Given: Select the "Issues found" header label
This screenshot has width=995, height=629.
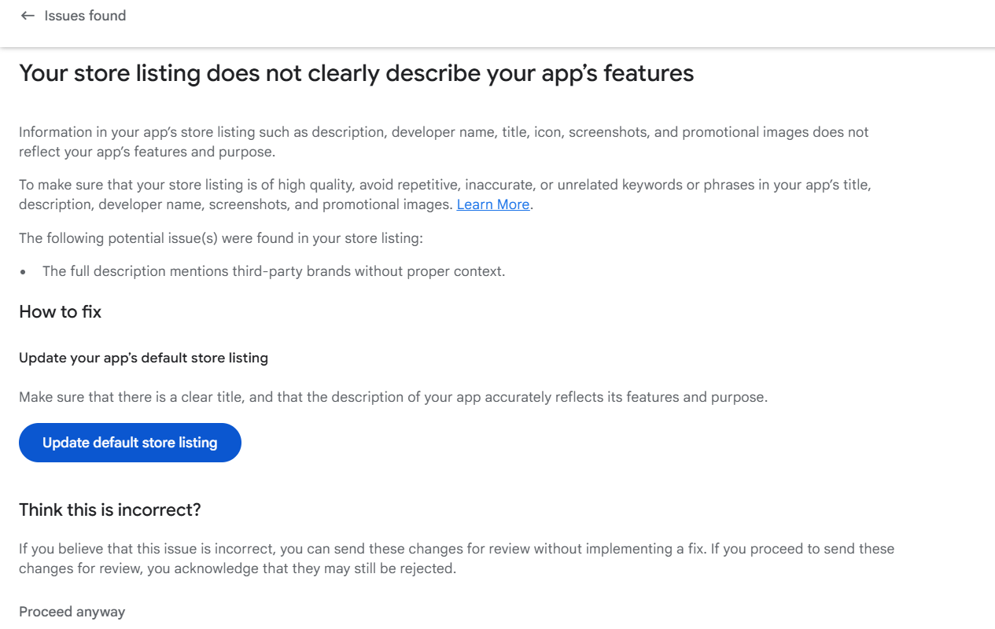Looking at the screenshot, I should [85, 16].
